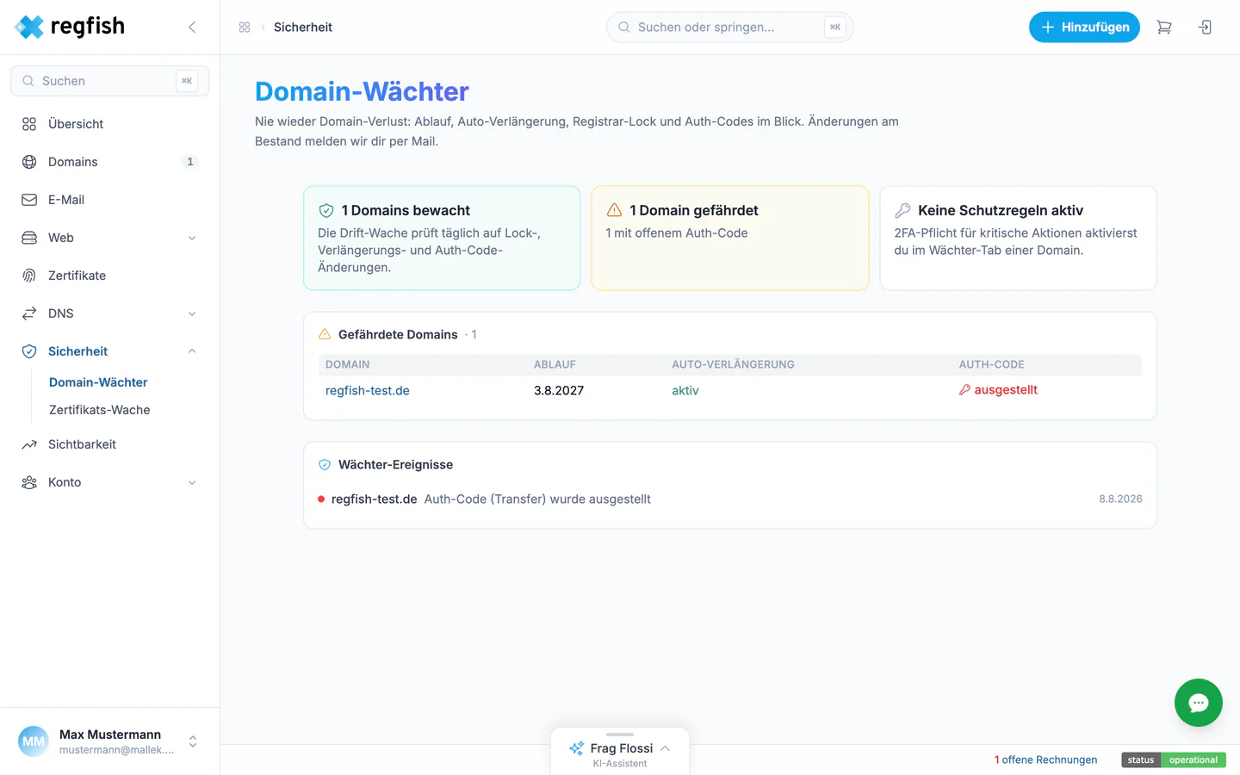Click the Keine Schutzregeln aktiv card title

click(1001, 210)
